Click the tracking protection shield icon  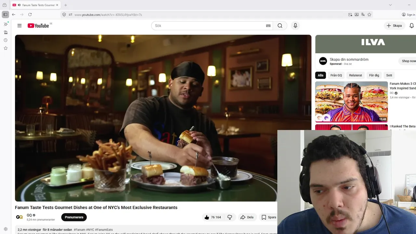point(64,15)
